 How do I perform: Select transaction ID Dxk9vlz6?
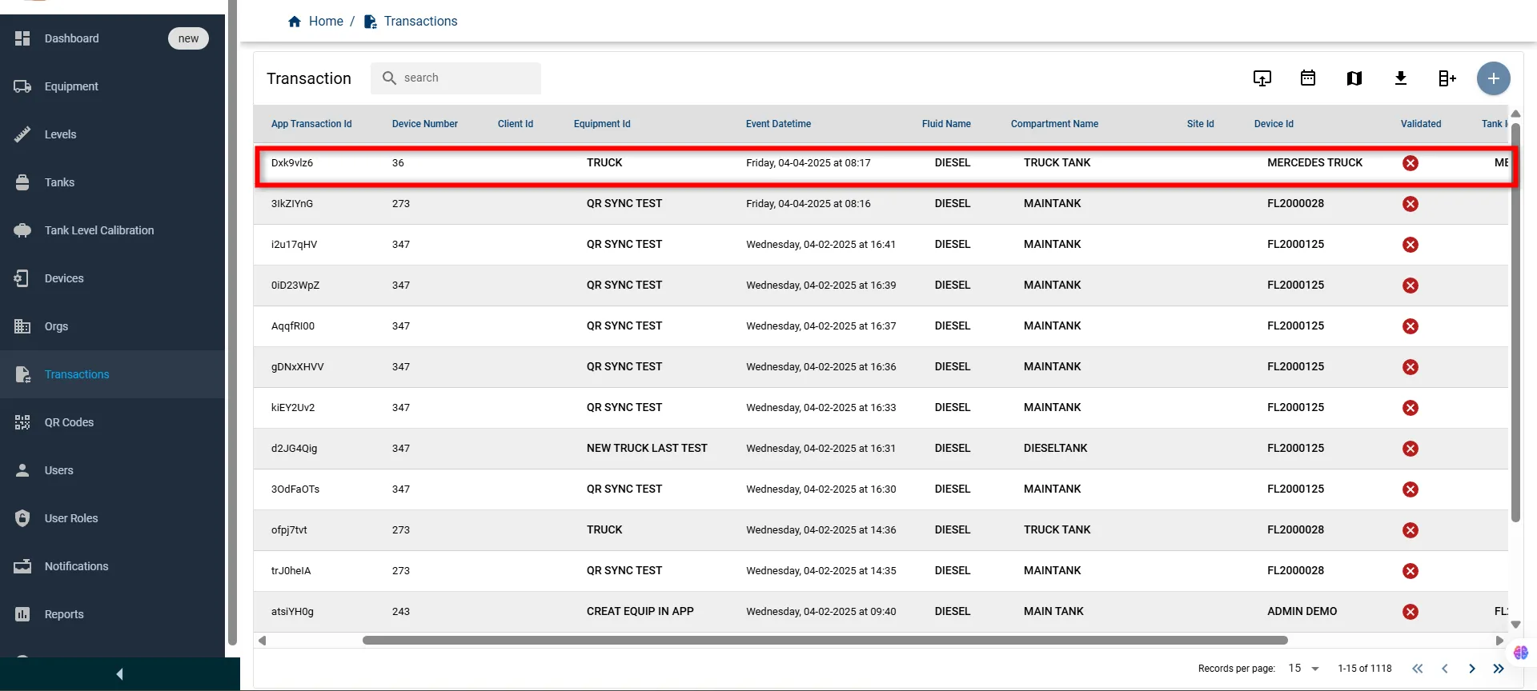pos(292,163)
